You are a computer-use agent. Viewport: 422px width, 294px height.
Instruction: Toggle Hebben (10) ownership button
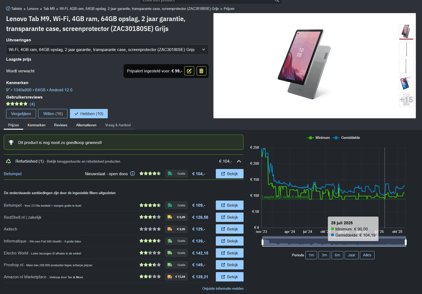89,113
